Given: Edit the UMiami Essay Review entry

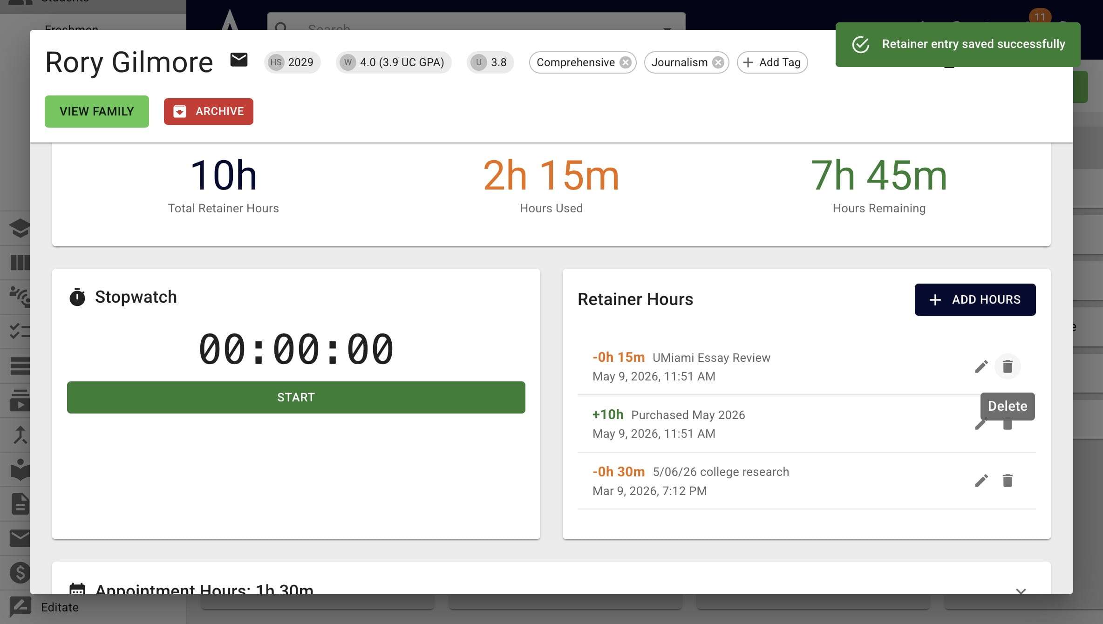Looking at the screenshot, I should 981,366.
